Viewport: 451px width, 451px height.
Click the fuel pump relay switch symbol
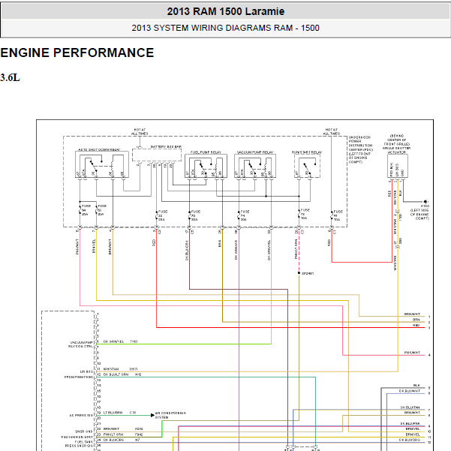click(203, 169)
